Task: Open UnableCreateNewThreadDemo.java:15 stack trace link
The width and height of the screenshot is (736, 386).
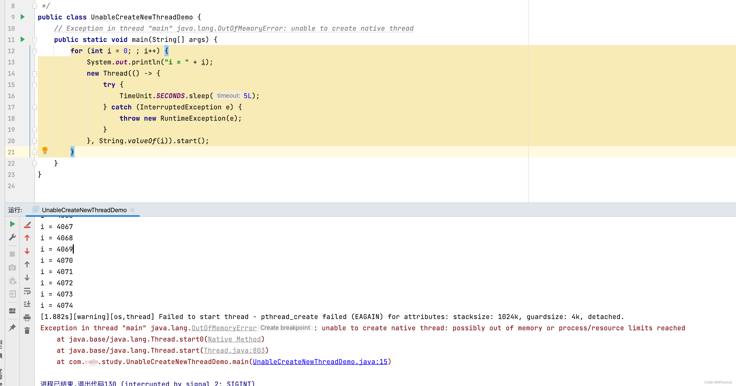Action: pyautogui.click(x=320, y=362)
